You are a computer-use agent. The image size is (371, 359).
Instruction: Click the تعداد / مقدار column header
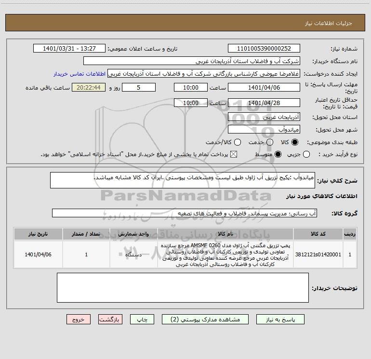86,234
